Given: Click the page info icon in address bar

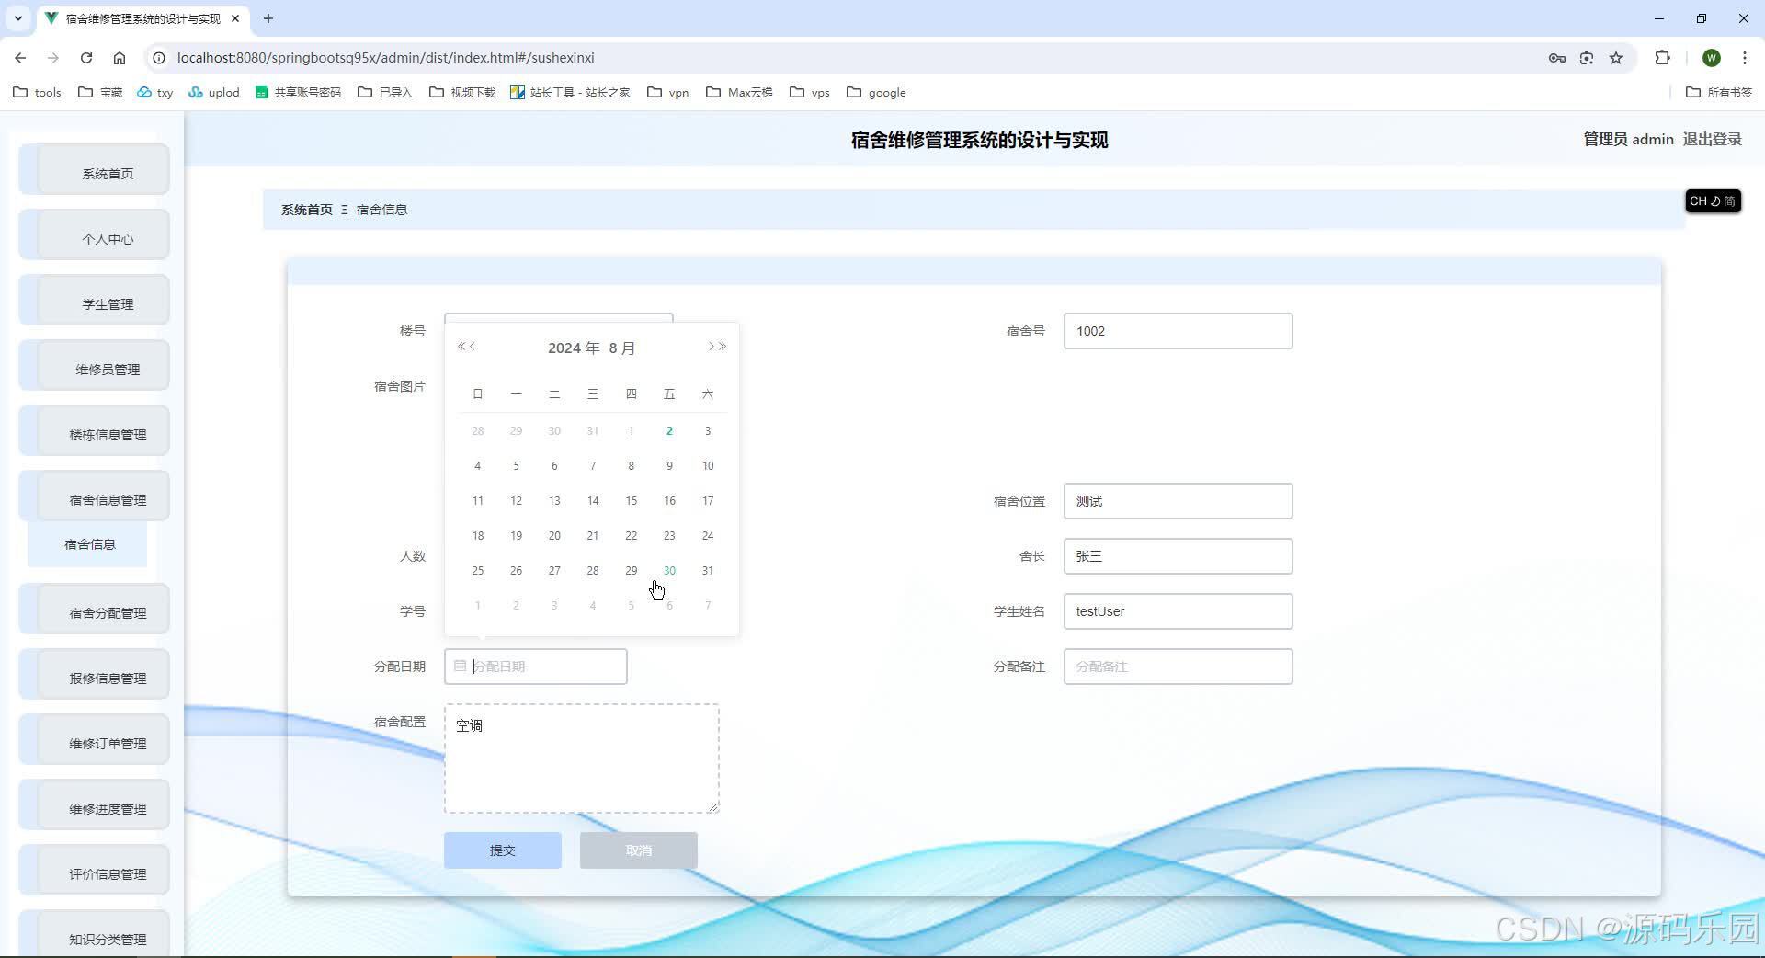Looking at the screenshot, I should (158, 57).
